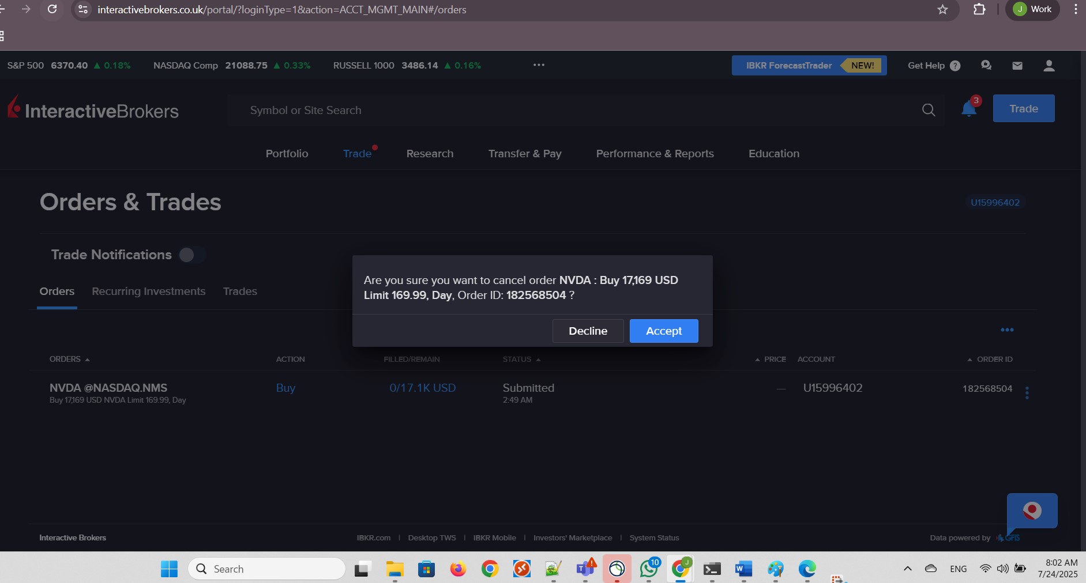
Task: Click the Submitted status text
Action: point(528,388)
